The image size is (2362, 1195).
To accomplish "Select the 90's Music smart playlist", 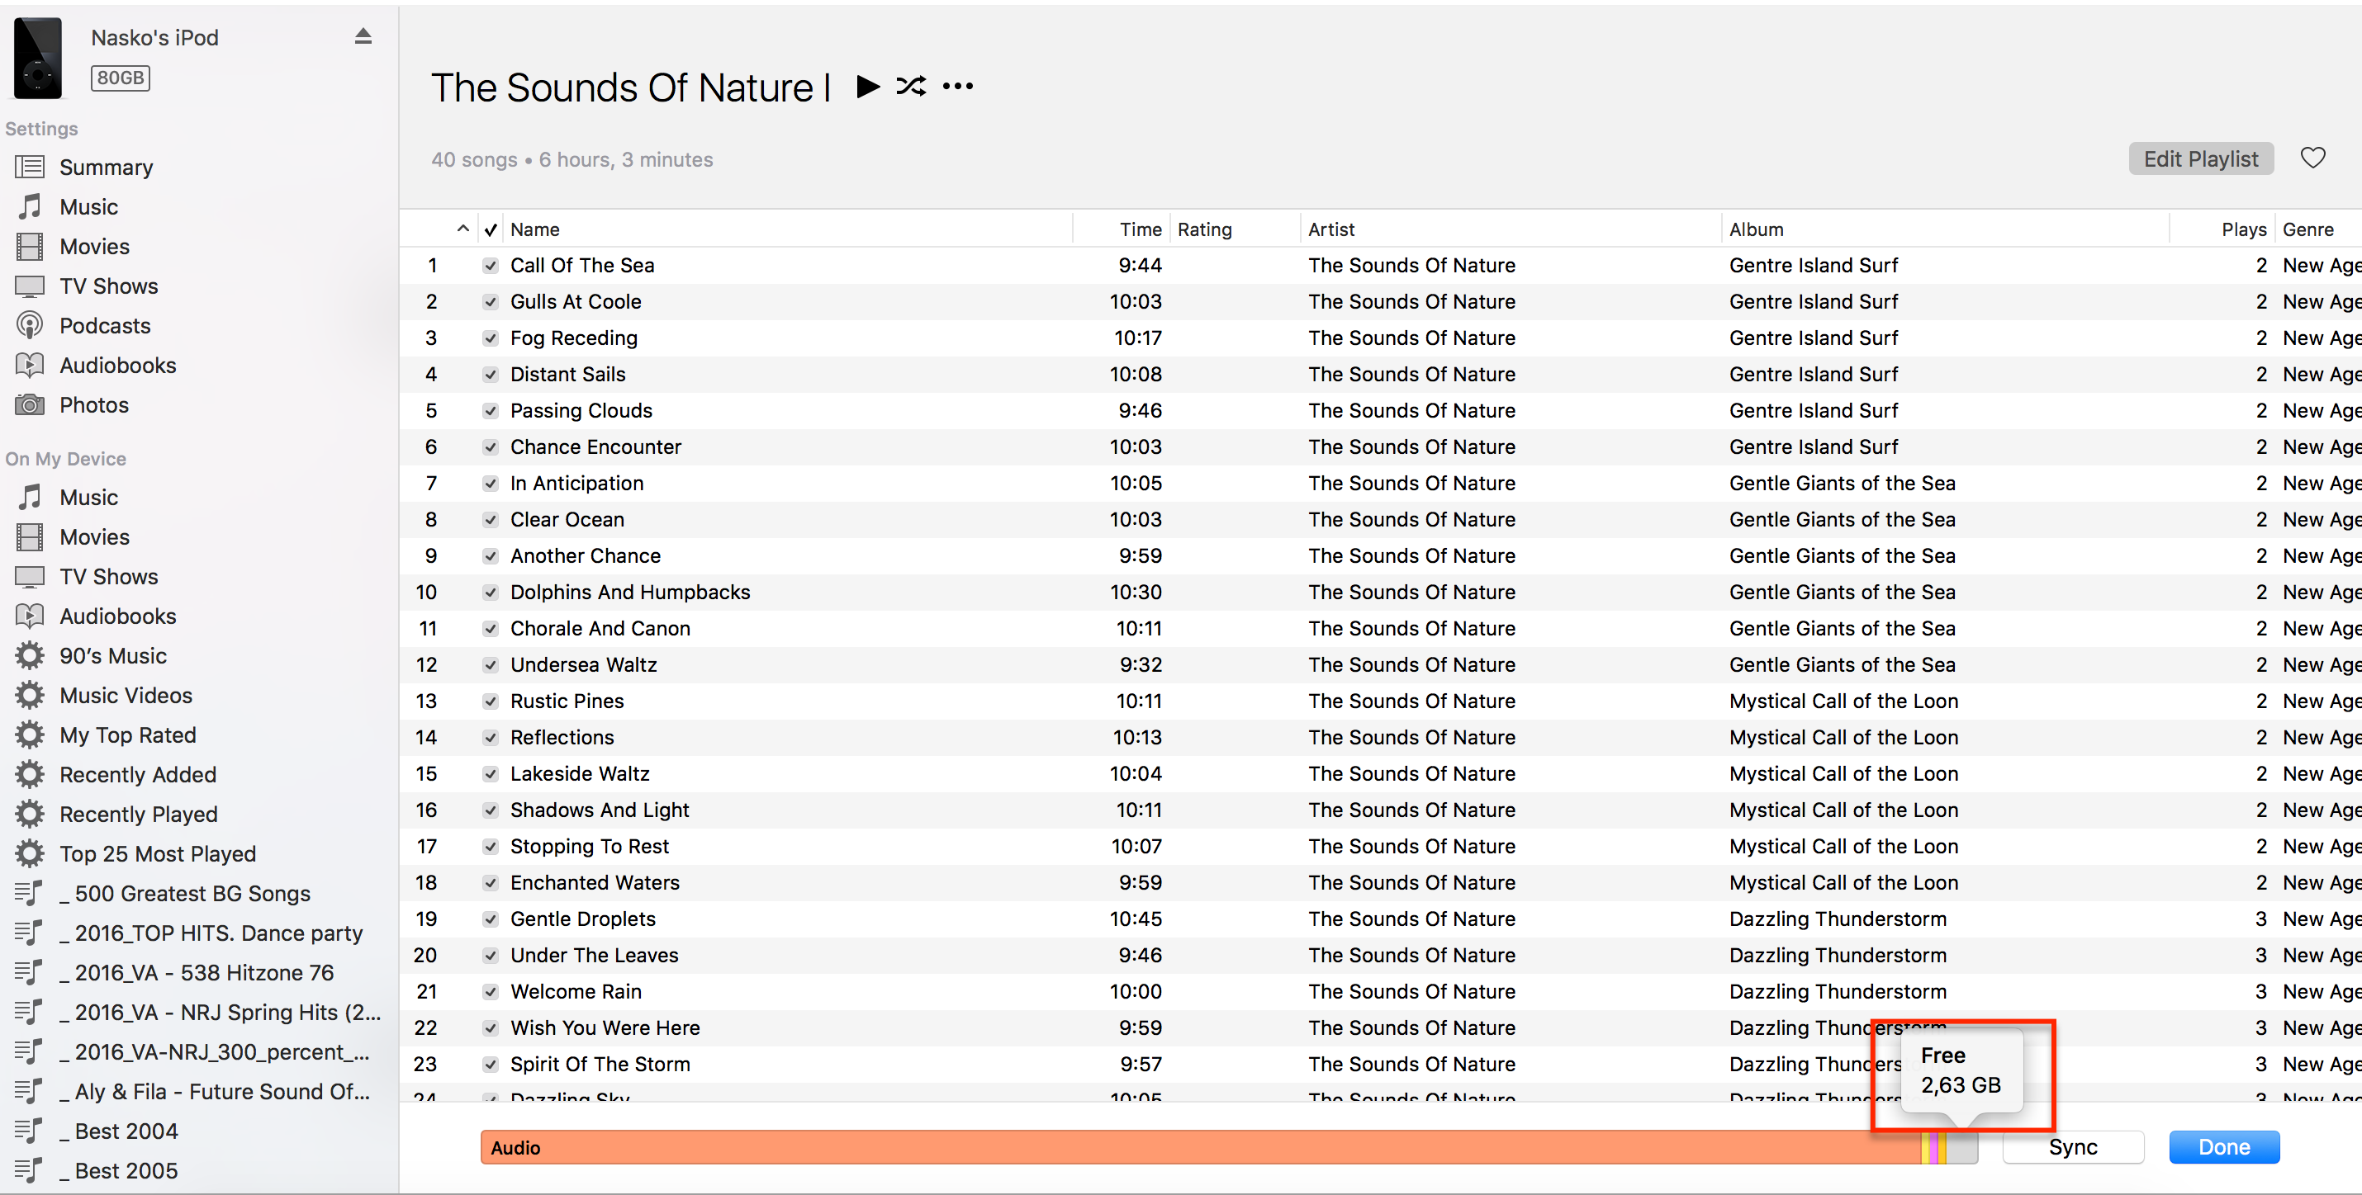I will pos(113,656).
